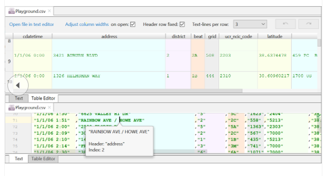Viewport: 324px width, 176px height.
Task: Select row number 8 header
Action: [9, 45]
